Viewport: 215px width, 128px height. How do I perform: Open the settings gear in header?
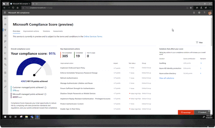(199, 12)
